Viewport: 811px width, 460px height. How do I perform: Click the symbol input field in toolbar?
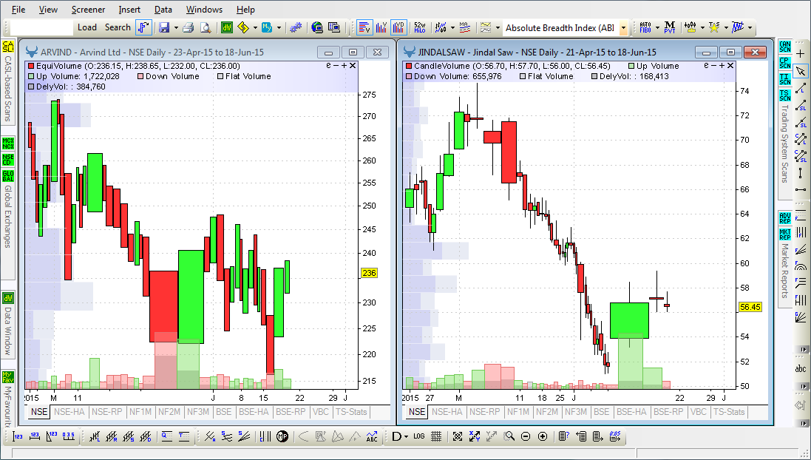pos(41,27)
